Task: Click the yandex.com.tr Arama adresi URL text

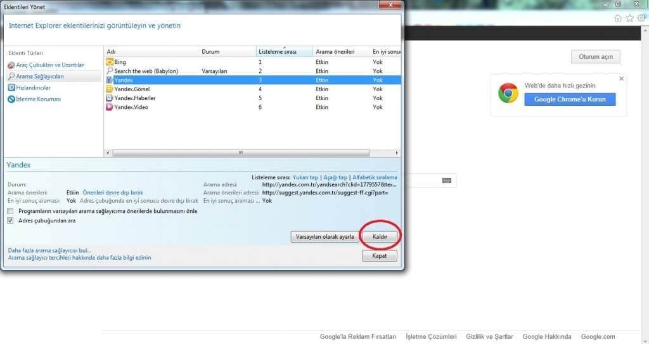Action: 330,184
